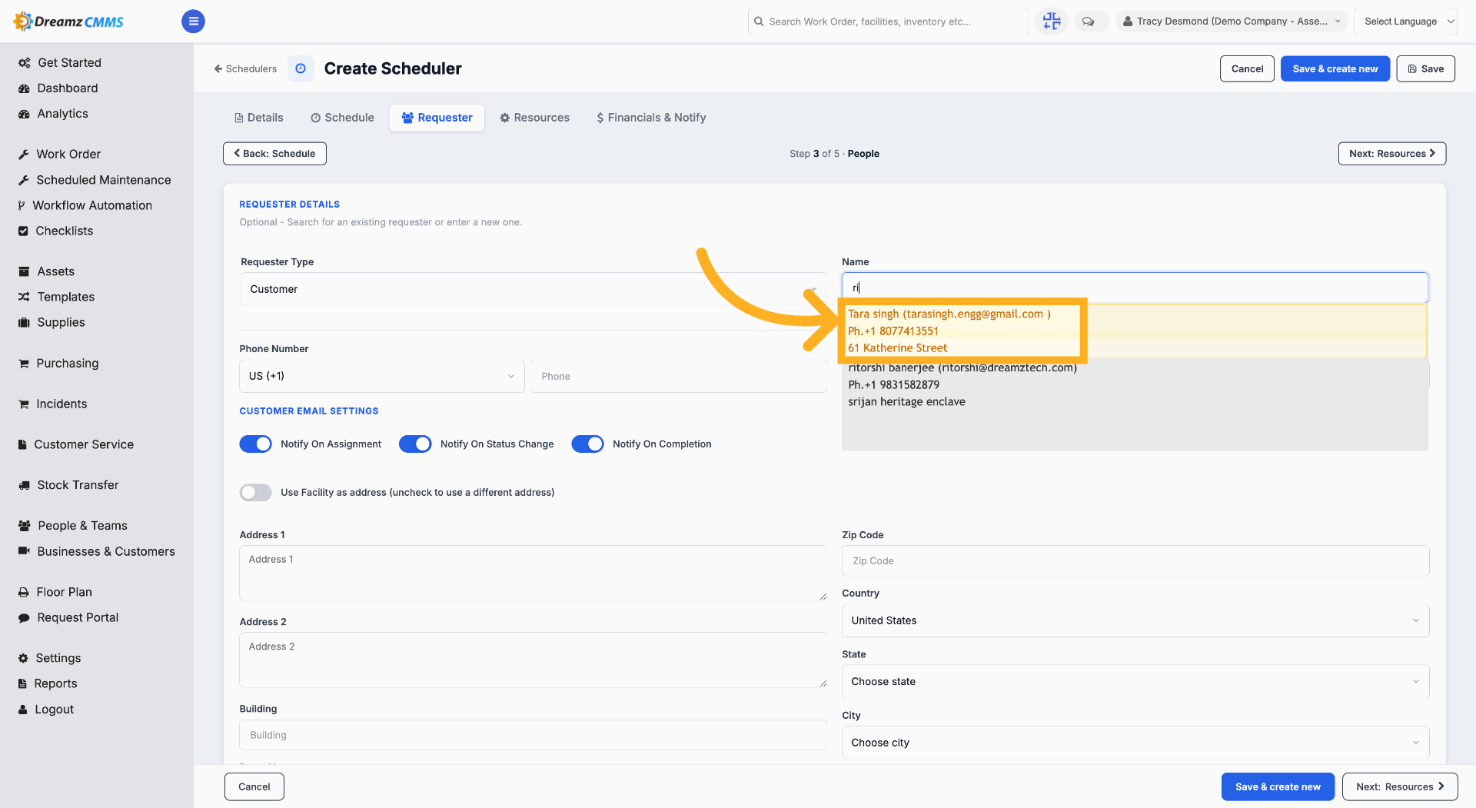
Task: Open the Country dropdown showing United States
Action: [1135, 620]
